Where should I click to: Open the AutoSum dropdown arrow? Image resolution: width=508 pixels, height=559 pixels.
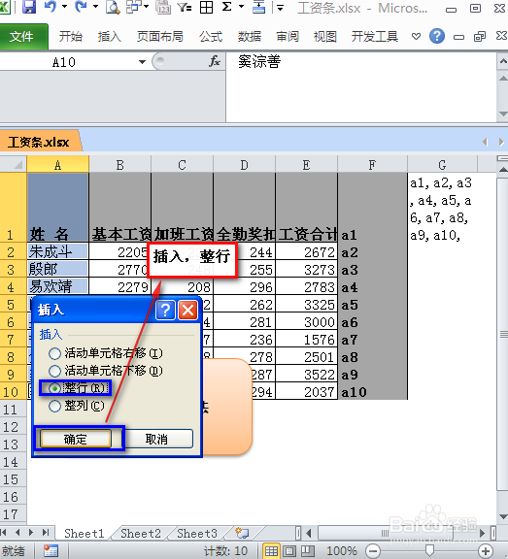coord(241,7)
